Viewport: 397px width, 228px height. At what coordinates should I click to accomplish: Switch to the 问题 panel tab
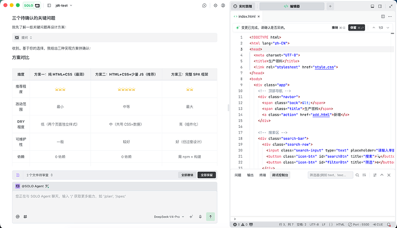point(238,175)
